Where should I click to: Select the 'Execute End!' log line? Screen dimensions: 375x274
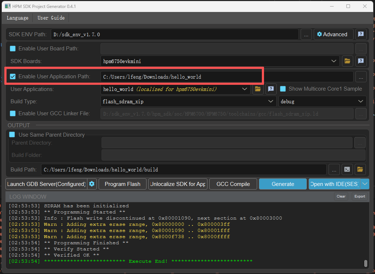tap(131, 261)
